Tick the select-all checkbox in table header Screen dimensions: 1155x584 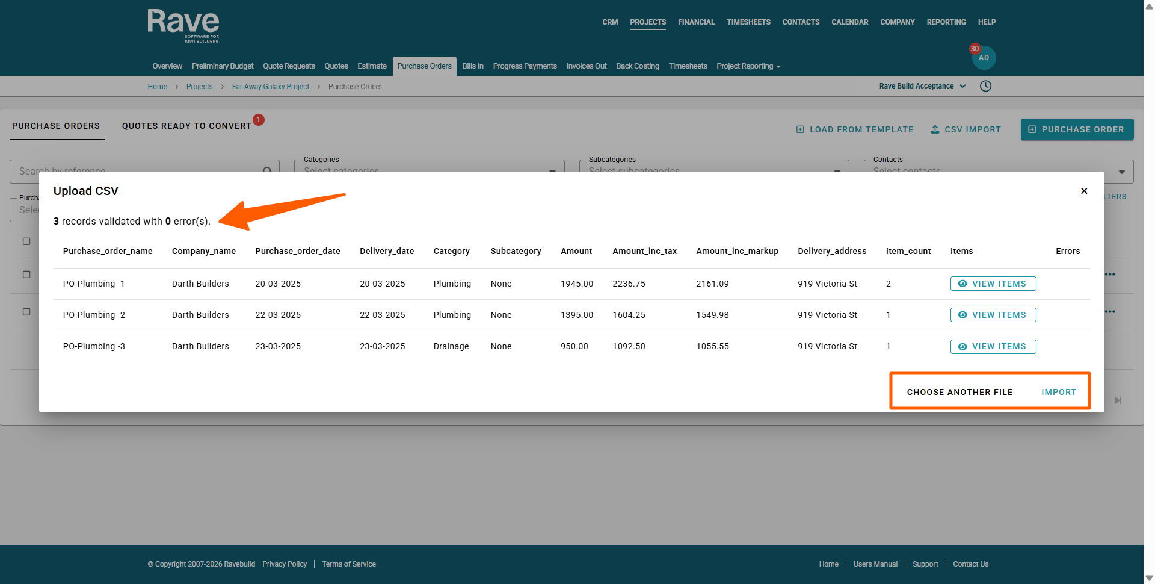click(26, 241)
